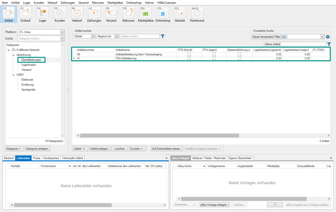Open the Zahlungen module icon
Image resolution: width=336 pixels, height=212 pixels.
[x=94, y=13]
